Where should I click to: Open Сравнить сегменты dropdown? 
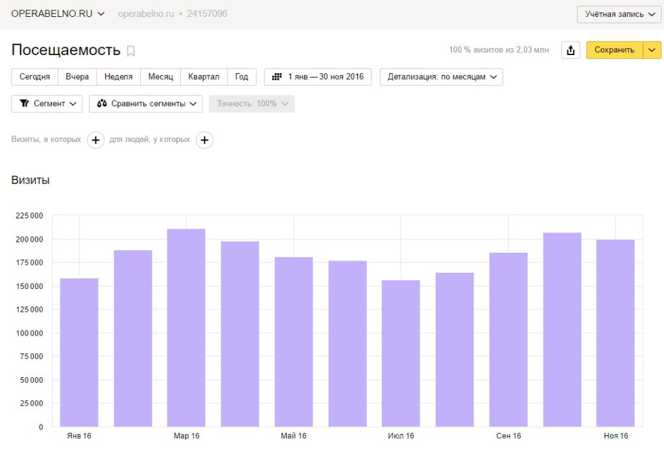(x=146, y=104)
